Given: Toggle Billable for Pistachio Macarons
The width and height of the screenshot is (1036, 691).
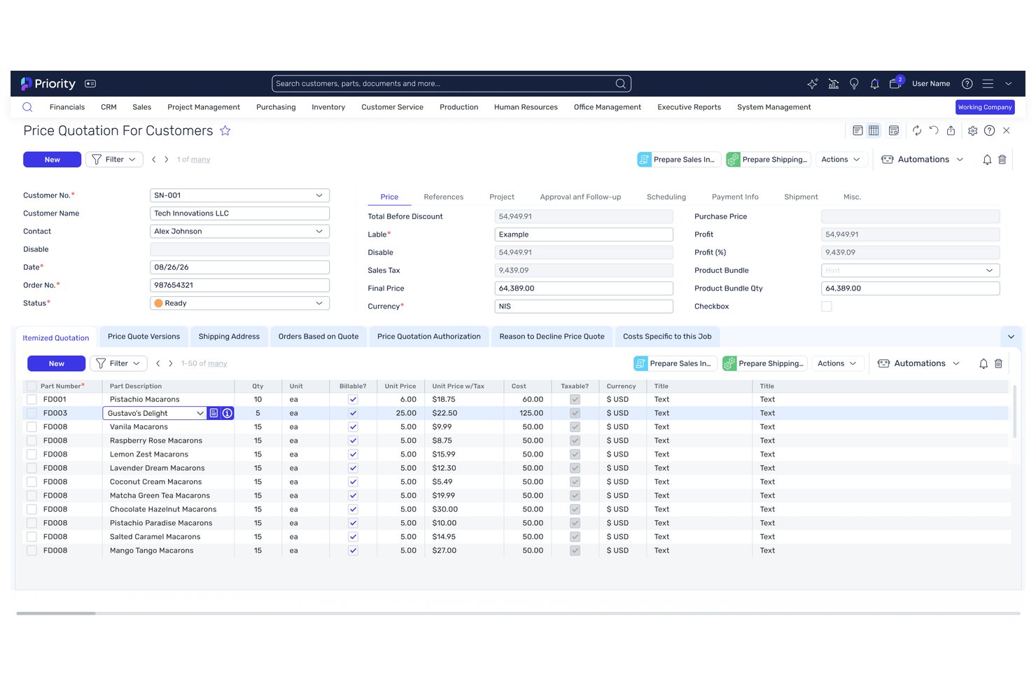Looking at the screenshot, I should point(353,399).
